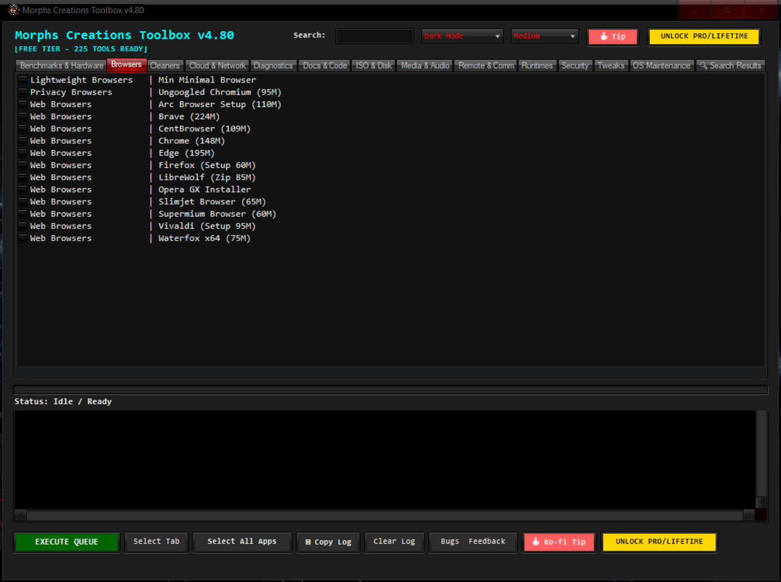The image size is (781, 582).
Task: Click the "Privacy Browsers" category text
Action: point(71,92)
